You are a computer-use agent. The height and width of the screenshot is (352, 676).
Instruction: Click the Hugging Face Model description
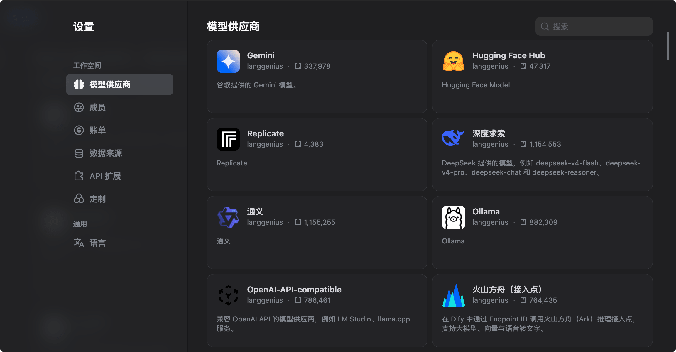click(x=476, y=85)
